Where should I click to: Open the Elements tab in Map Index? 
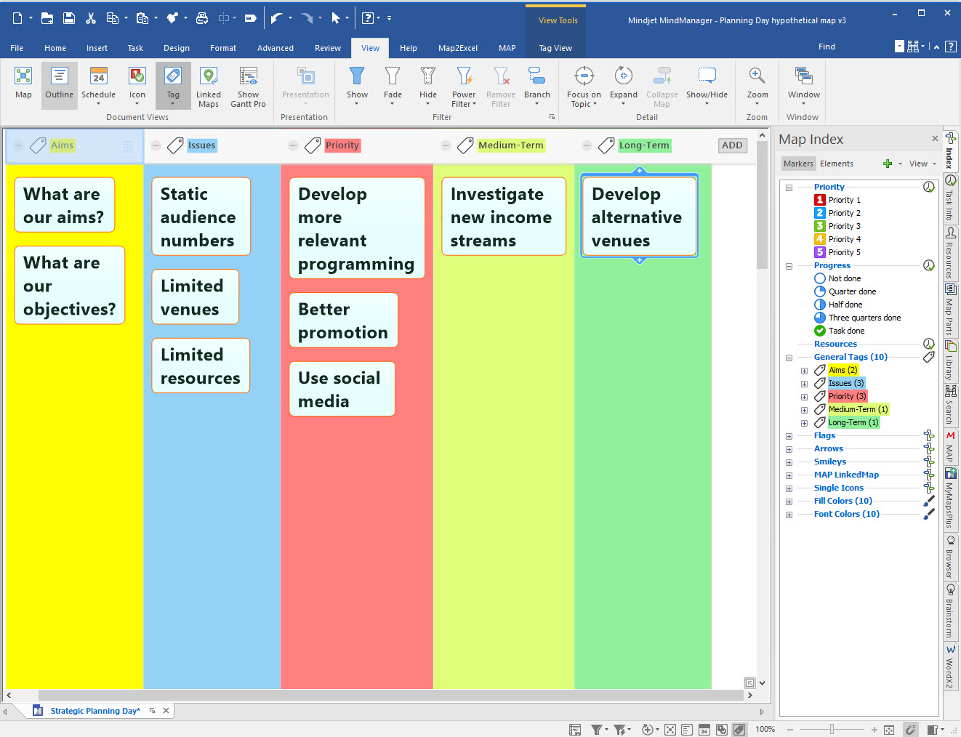(837, 163)
